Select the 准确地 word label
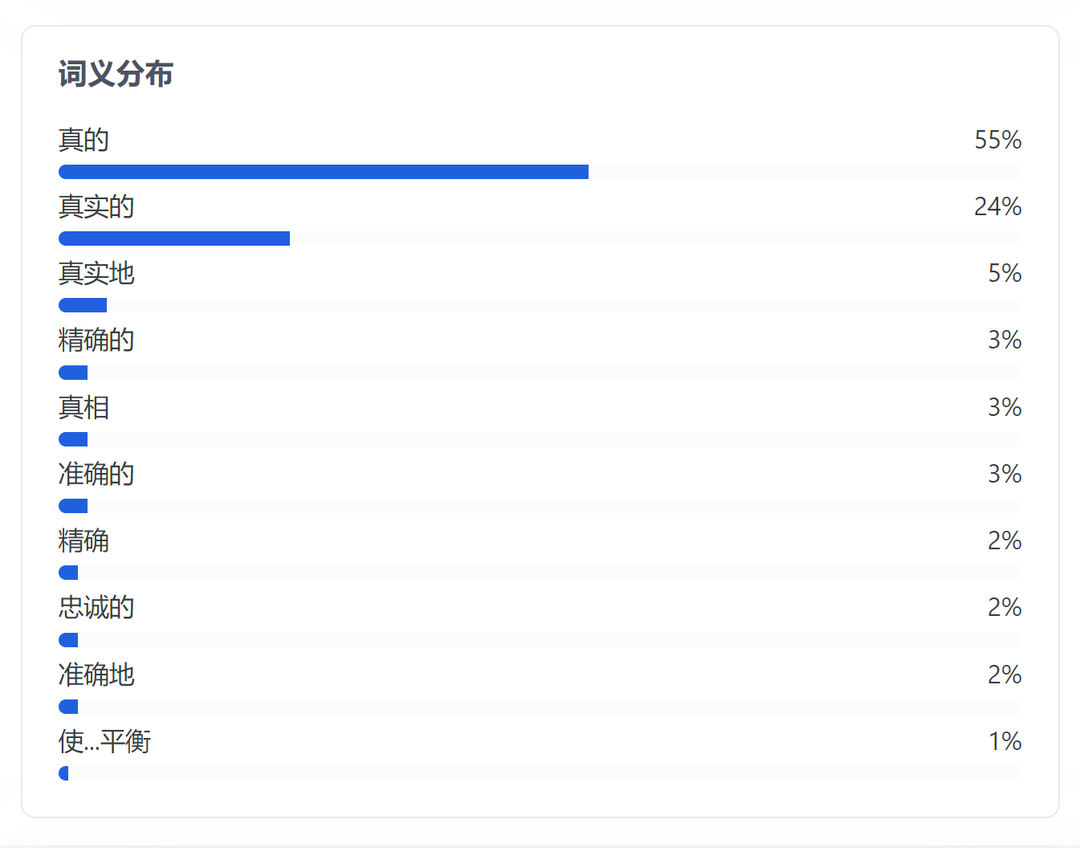Screen dimensions: 1080x848 (96, 675)
